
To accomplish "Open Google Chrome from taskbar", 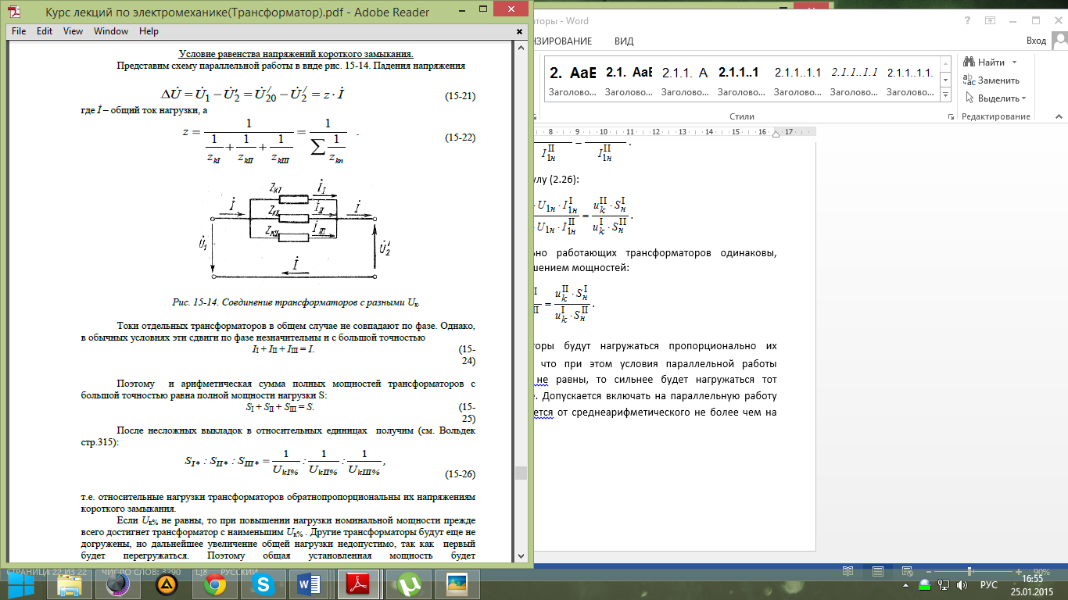I will [x=214, y=584].
